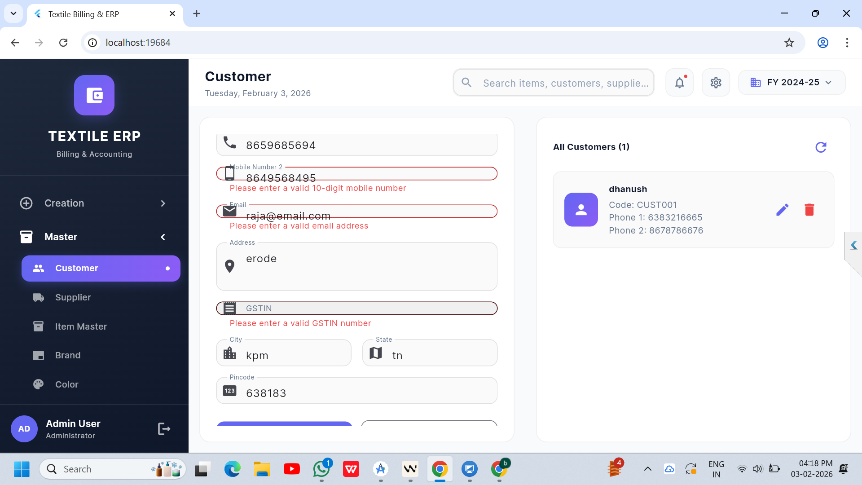Open the Color master page
Viewport: 862px width, 485px height.
66,384
